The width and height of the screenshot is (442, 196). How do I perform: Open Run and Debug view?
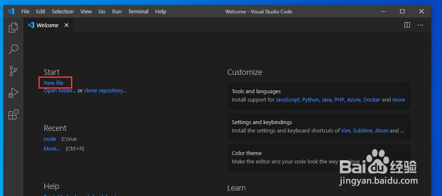(13, 93)
